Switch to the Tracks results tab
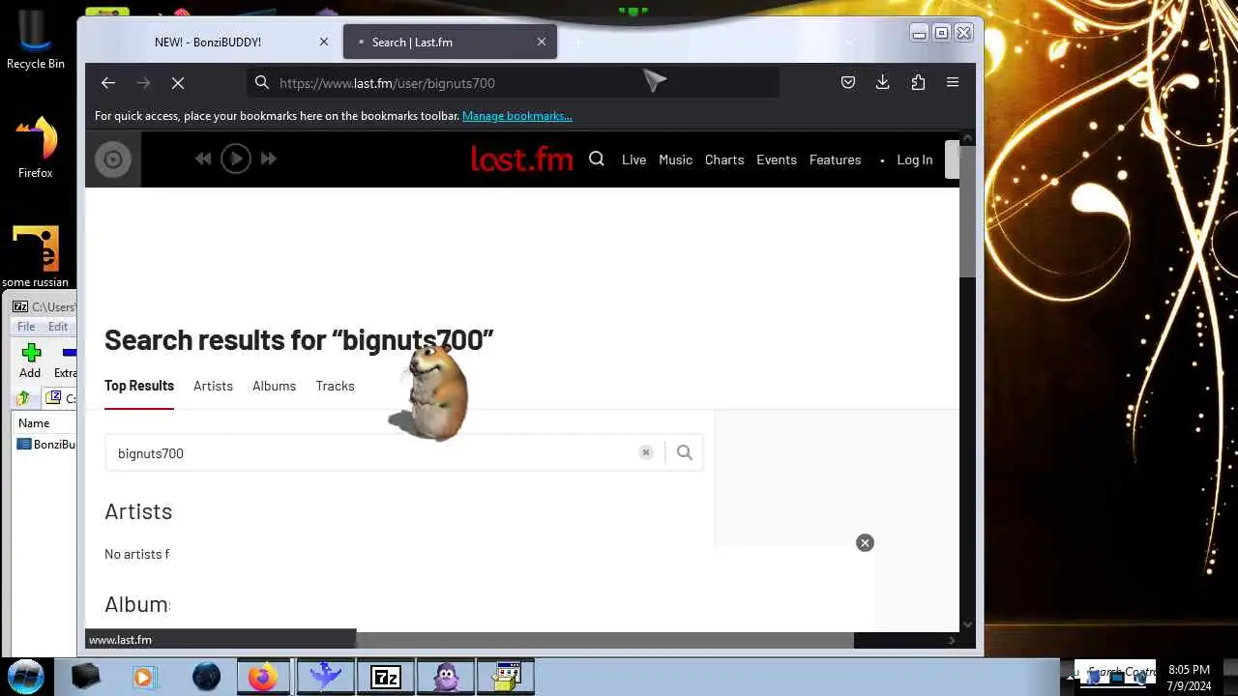Screen dimensions: 1238x696 335,386
